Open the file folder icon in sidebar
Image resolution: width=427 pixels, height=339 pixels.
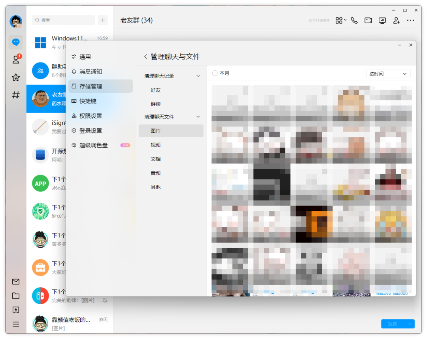16,296
